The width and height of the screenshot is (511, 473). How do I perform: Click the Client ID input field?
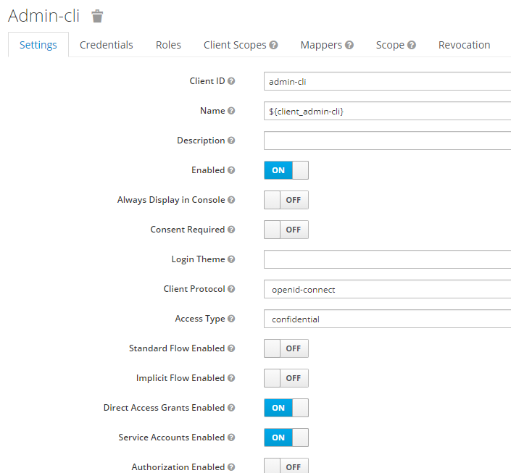pos(388,81)
